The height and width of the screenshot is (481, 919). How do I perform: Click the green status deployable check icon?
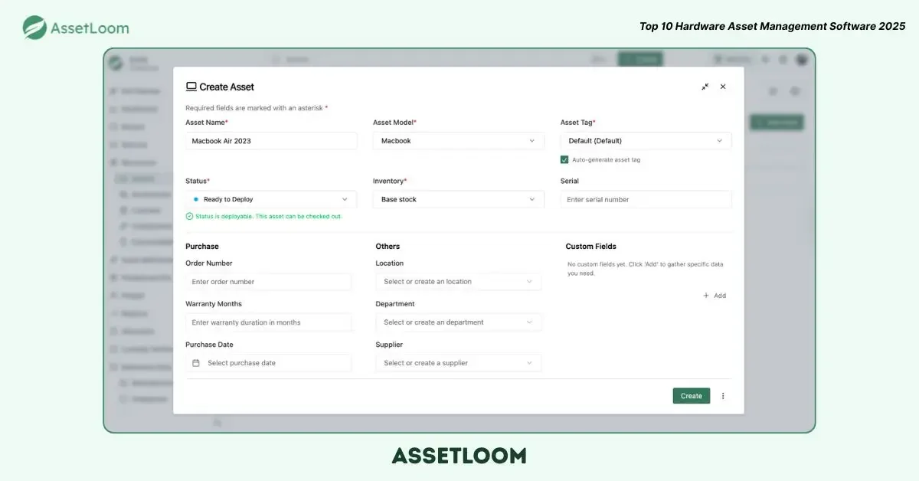[x=189, y=216]
